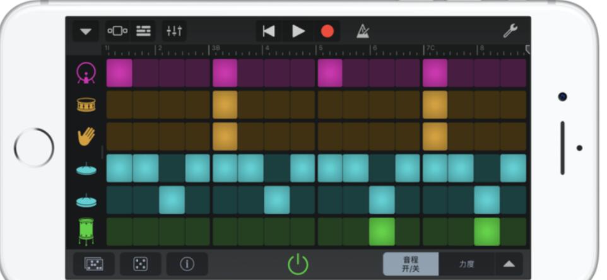Viewport: 607px width, 280px height.
Task: Expand the bottom-right up arrow panel
Action: point(509,264)
